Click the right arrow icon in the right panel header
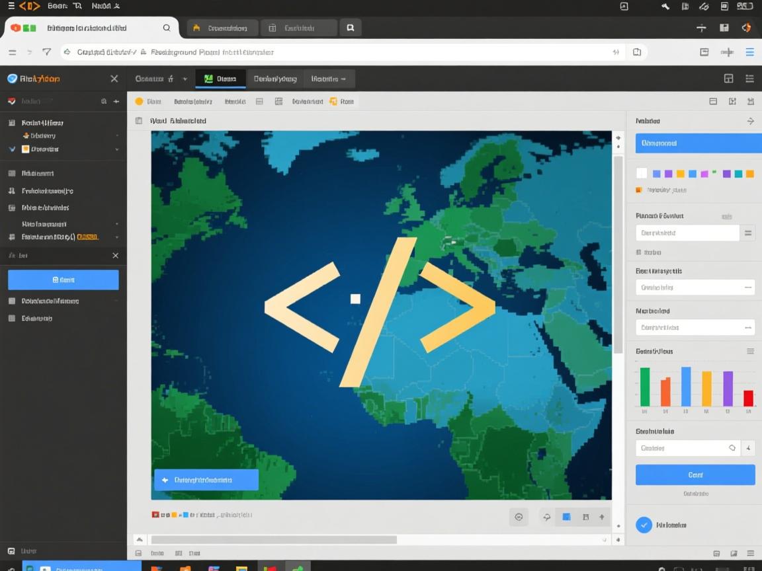The width and height of the screenshot is (762, 571). click(x=750, y=121)
